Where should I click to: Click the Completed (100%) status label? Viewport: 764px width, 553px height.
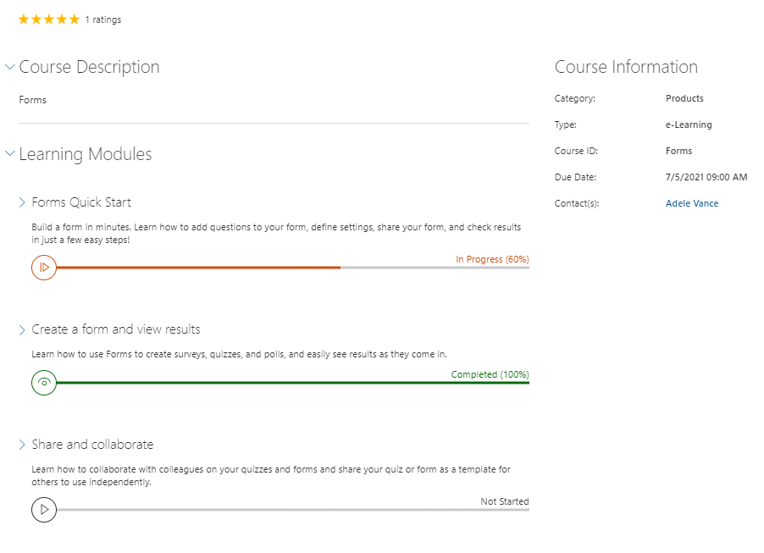coord(490,374)
